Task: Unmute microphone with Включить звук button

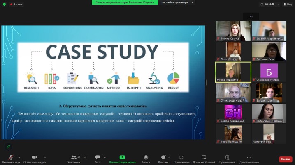Action: coord(11,158)
